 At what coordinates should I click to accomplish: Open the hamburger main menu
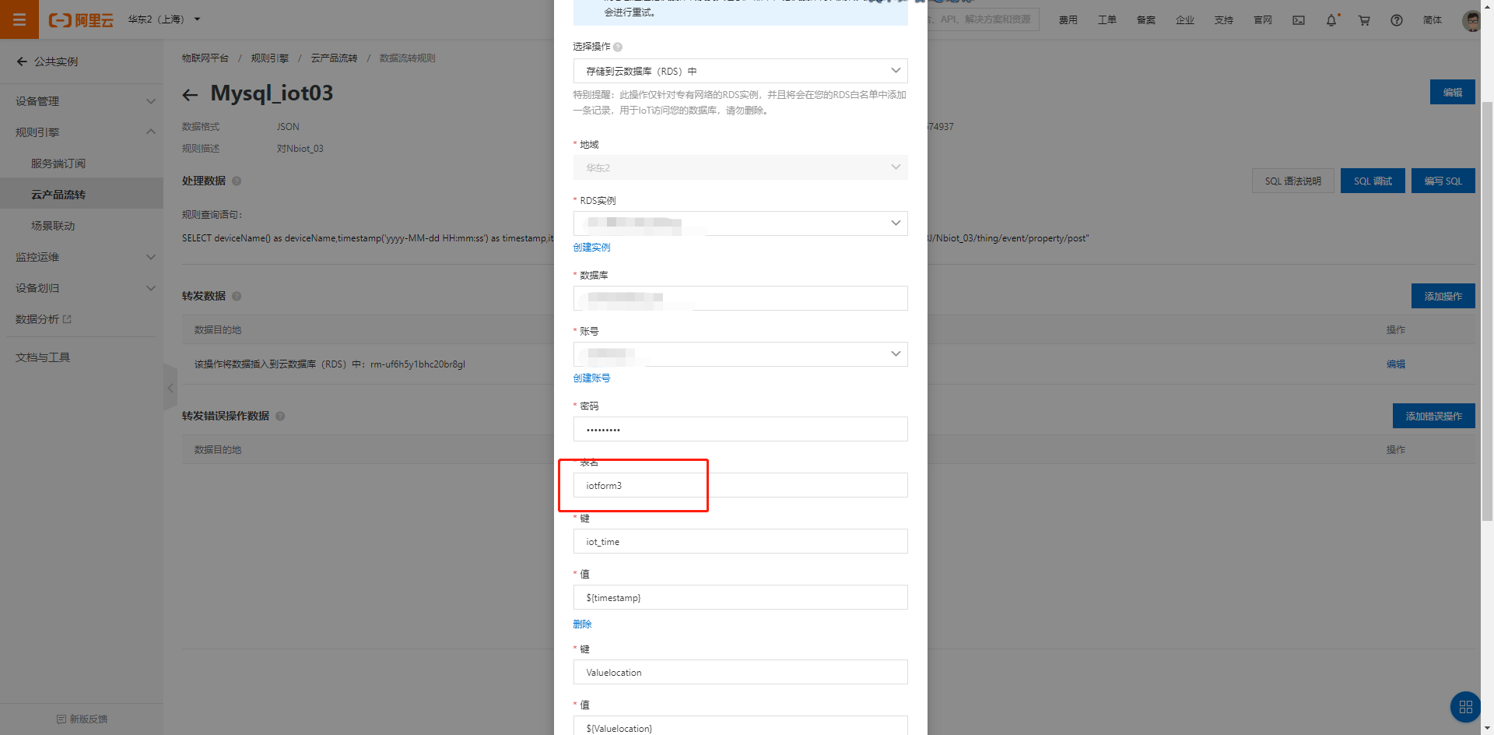tap(19, 19)
